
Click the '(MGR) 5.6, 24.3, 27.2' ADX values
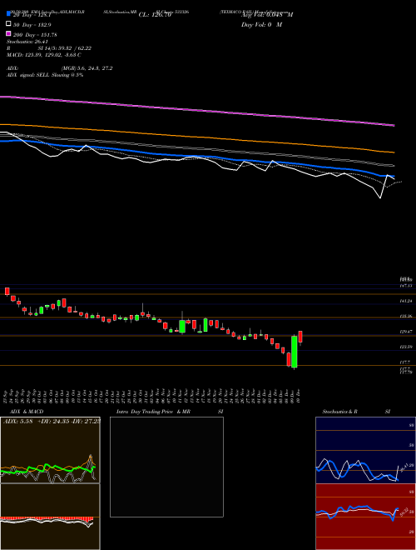point(87,68)
